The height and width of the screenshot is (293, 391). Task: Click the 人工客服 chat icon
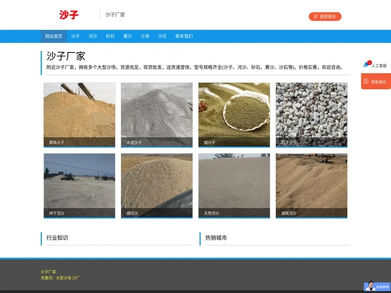367,65
